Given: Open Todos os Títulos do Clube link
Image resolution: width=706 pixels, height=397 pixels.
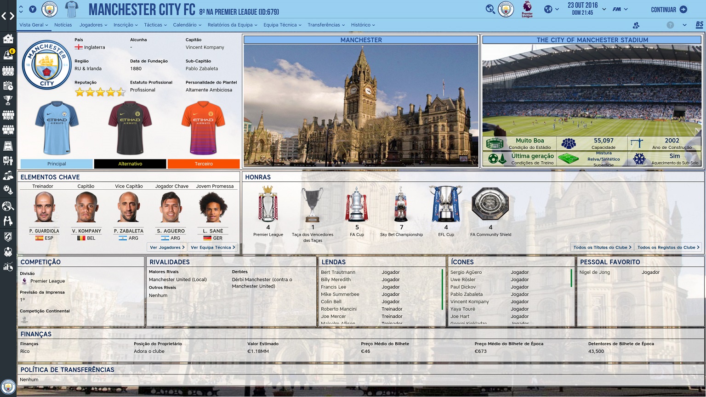Looking at the screenshot, I should [x=602, y=247].
